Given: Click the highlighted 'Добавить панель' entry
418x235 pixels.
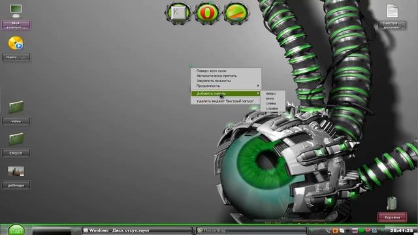Looking at the screenshot, I should click(226, 93).
